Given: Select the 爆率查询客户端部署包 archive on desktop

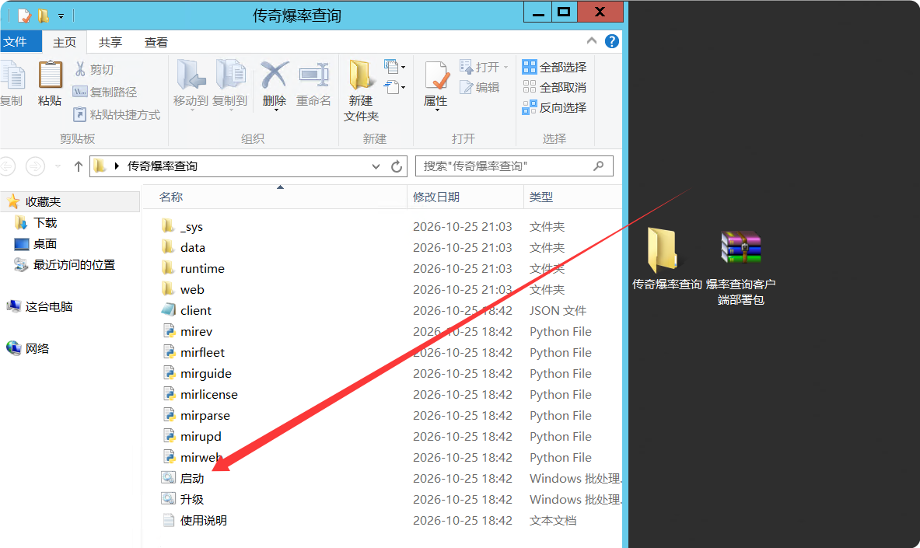Looking at the screenshot, I should click(741, 267).
